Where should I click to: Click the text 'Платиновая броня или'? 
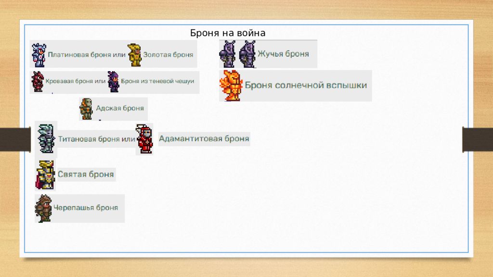click(x=87, y=55)
